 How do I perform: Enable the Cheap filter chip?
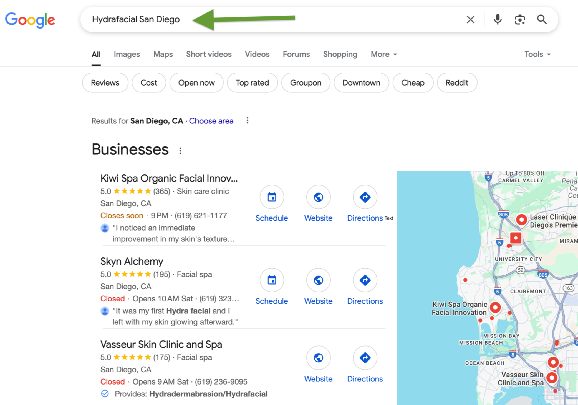[413, 83]
